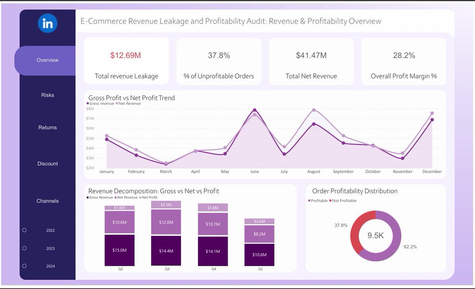Open the Discount page

(x=47, y=163)
